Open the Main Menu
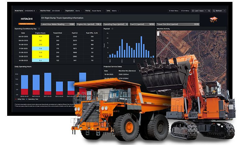Screen dimensions: 239x145 (x=173, y=11)
